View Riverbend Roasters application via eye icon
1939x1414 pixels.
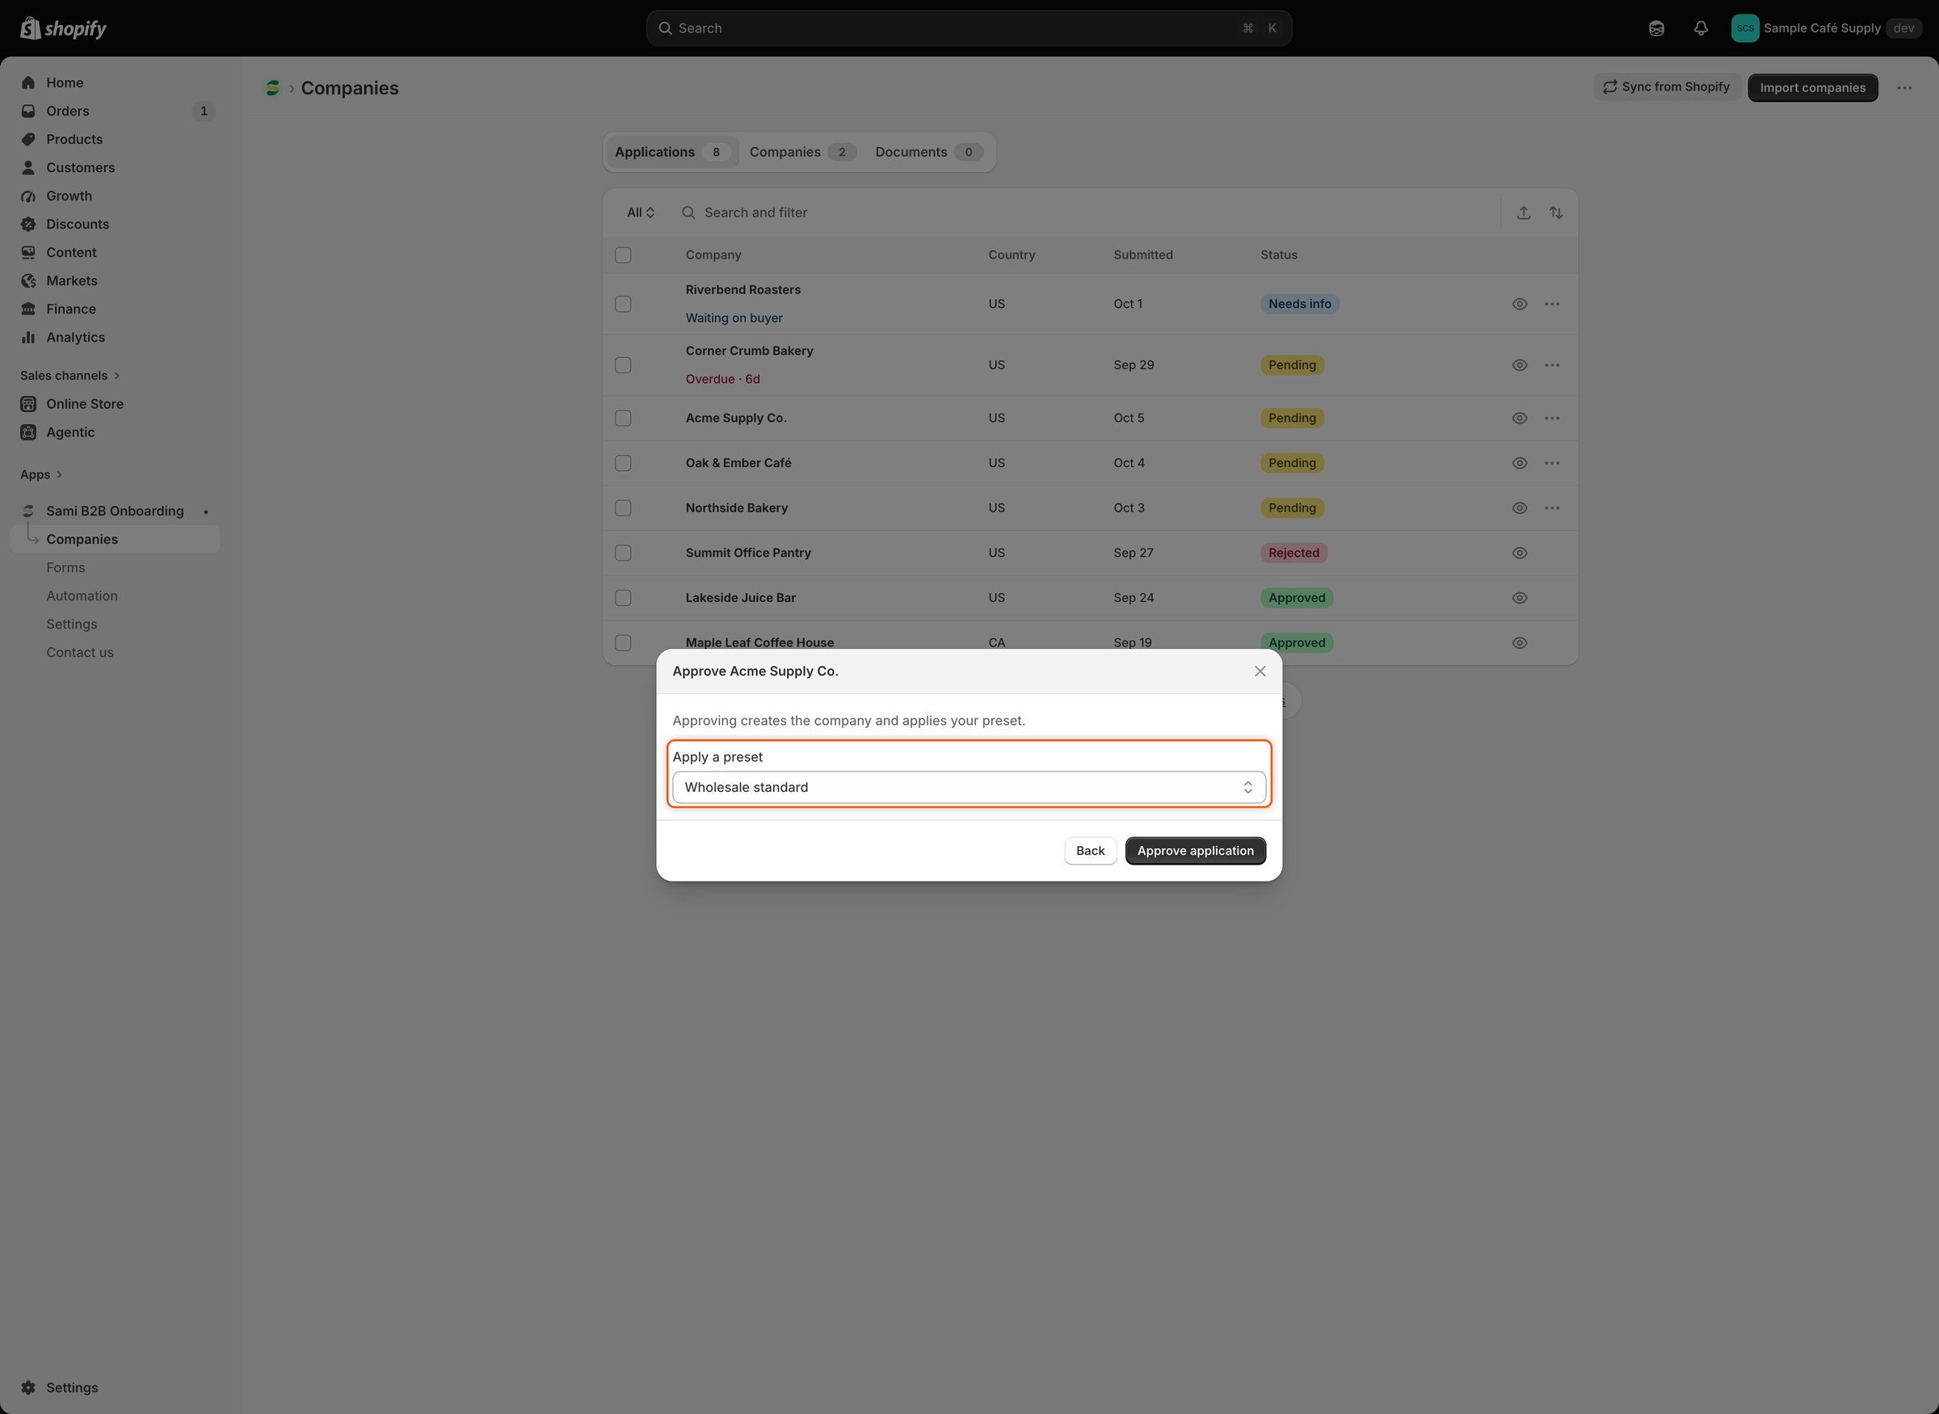(1520, 304)
